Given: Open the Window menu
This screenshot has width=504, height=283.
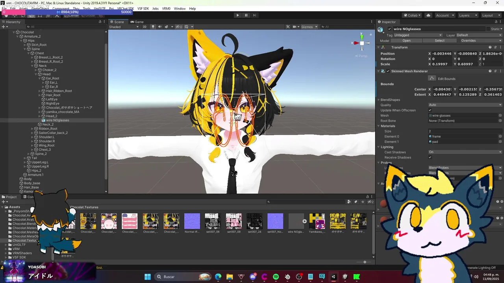Looking at the screenshot, I should click(180, 9).
